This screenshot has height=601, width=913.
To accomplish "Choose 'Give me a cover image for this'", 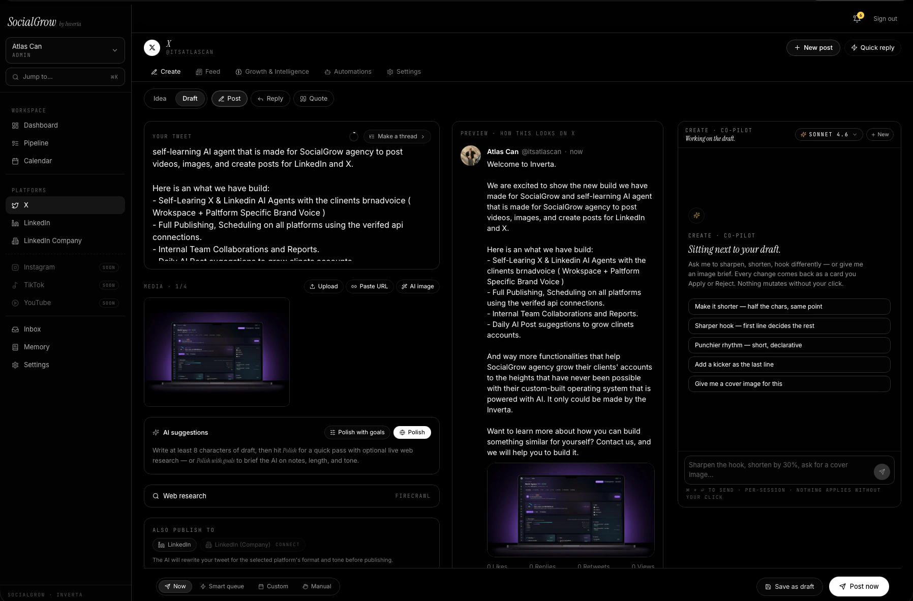I will point(789,384).
